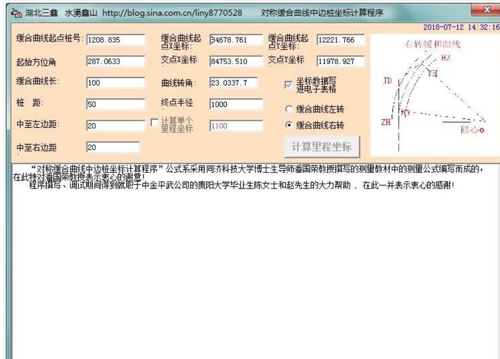Click the 缓合曲线长 field with value 100
Screen dimensions: 500x359
coord(115,81)
